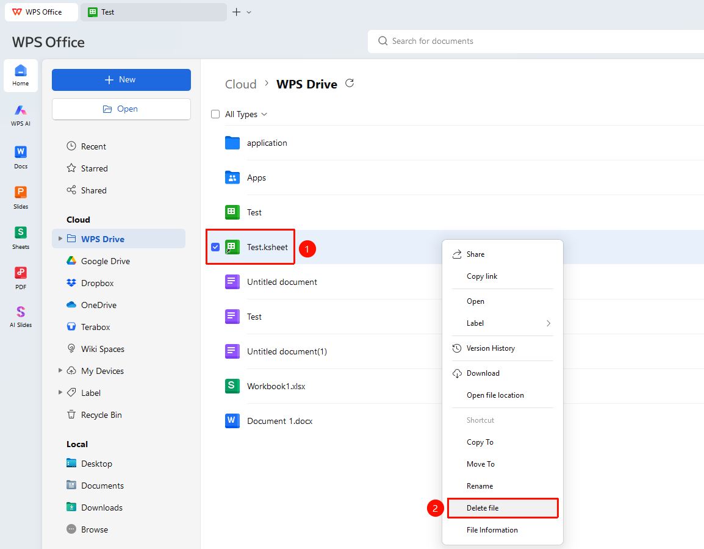Tick the select-all checkbox beside All Types
The image size is (704, 549).
pos(215,114)
